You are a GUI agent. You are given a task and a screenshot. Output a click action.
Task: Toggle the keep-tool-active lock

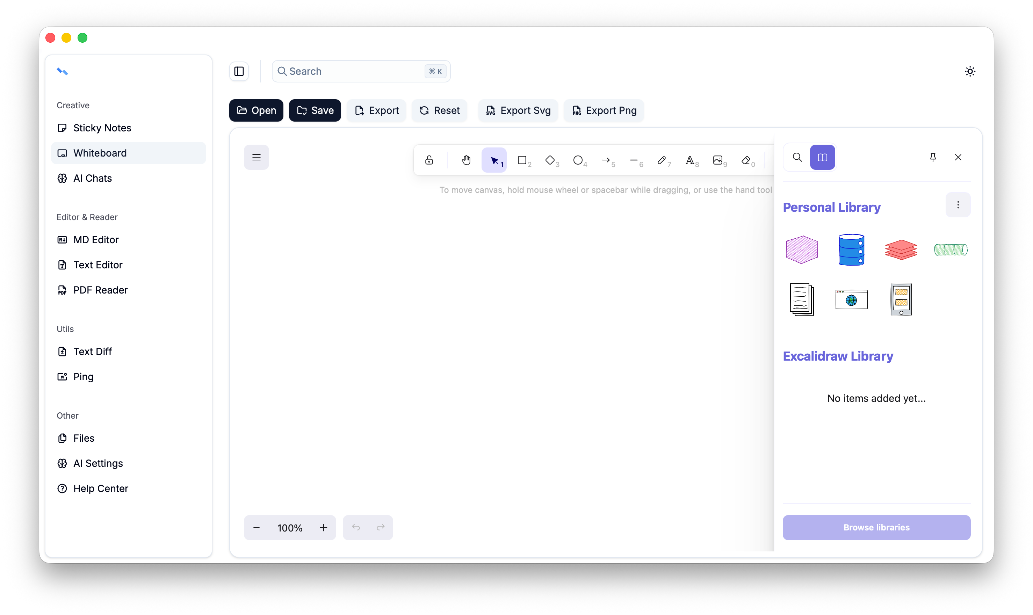[429, 160]
